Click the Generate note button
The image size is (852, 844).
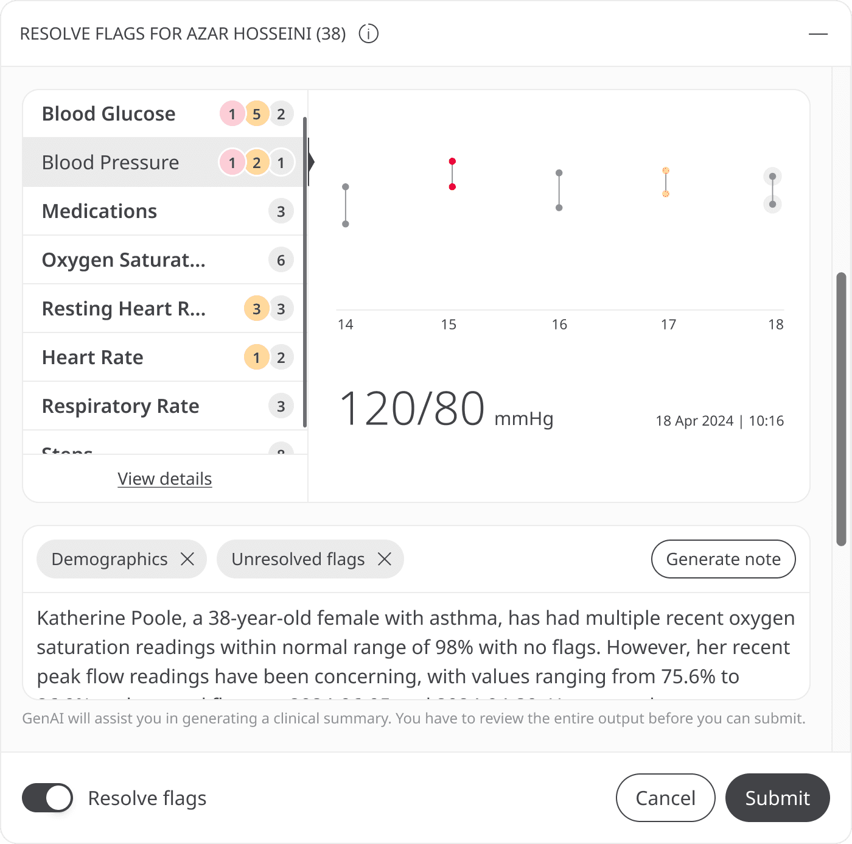[723, 559]
